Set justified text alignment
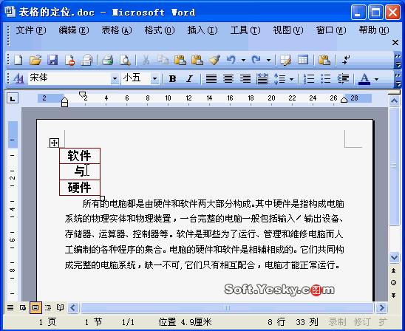Image resolution: width=405 pixels, height=331 pixels. [211, 78]
